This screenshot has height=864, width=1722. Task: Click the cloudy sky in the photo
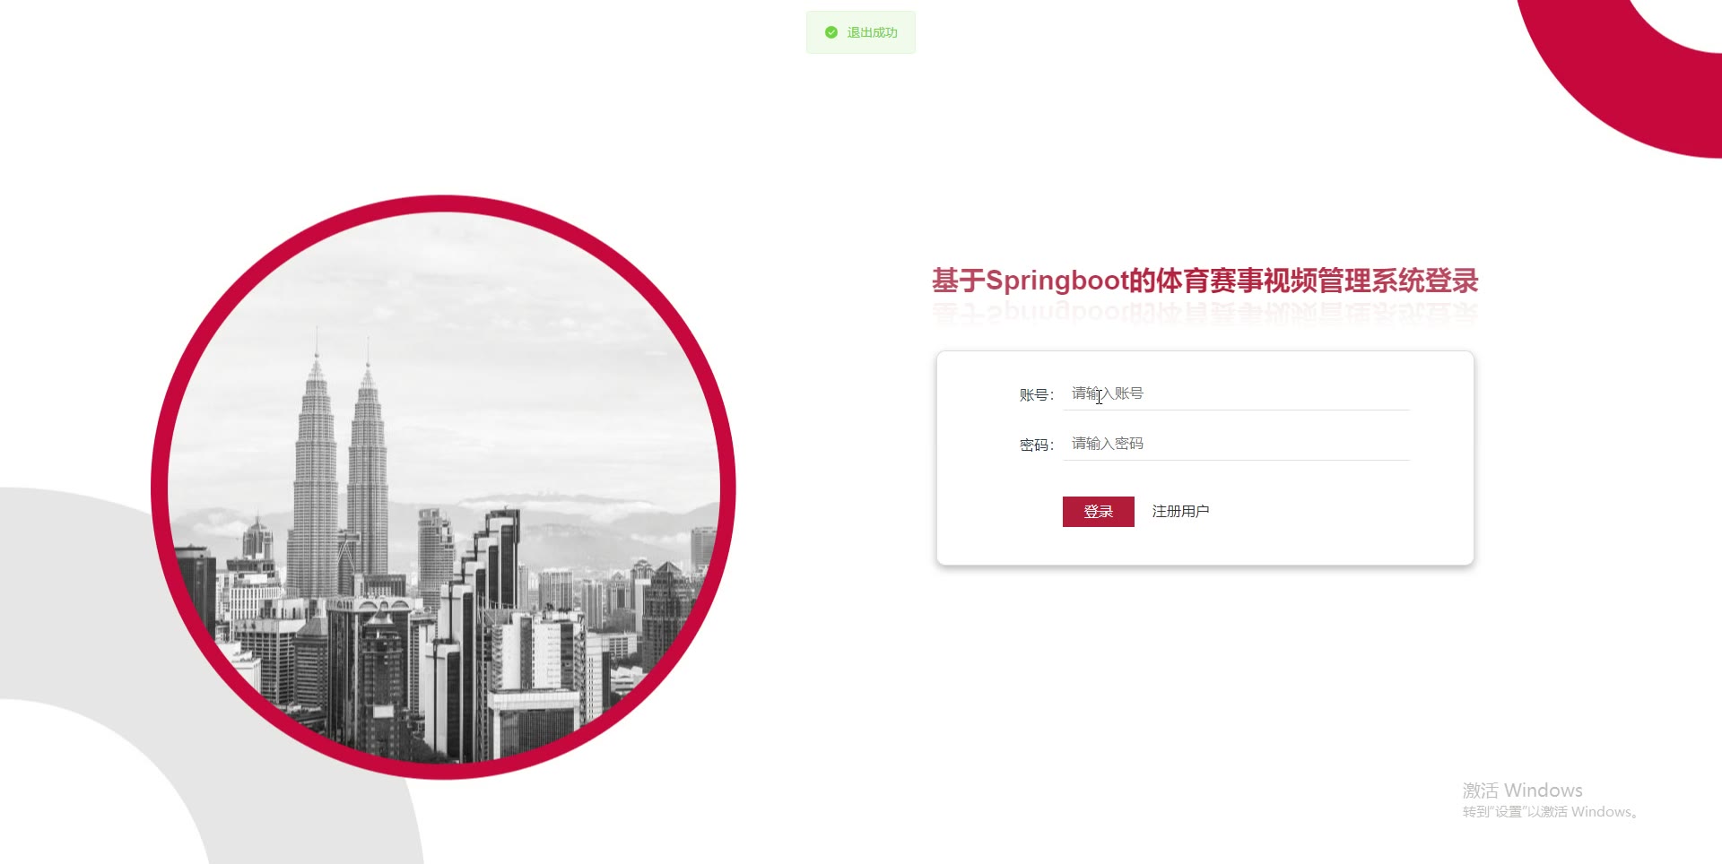coord(502,359)
